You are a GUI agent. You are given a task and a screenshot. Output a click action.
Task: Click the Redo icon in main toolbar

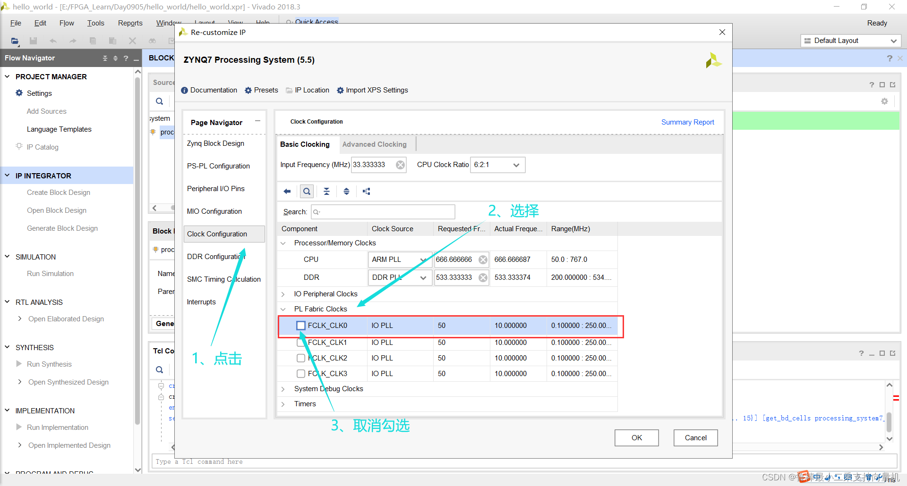coord(73,41)
